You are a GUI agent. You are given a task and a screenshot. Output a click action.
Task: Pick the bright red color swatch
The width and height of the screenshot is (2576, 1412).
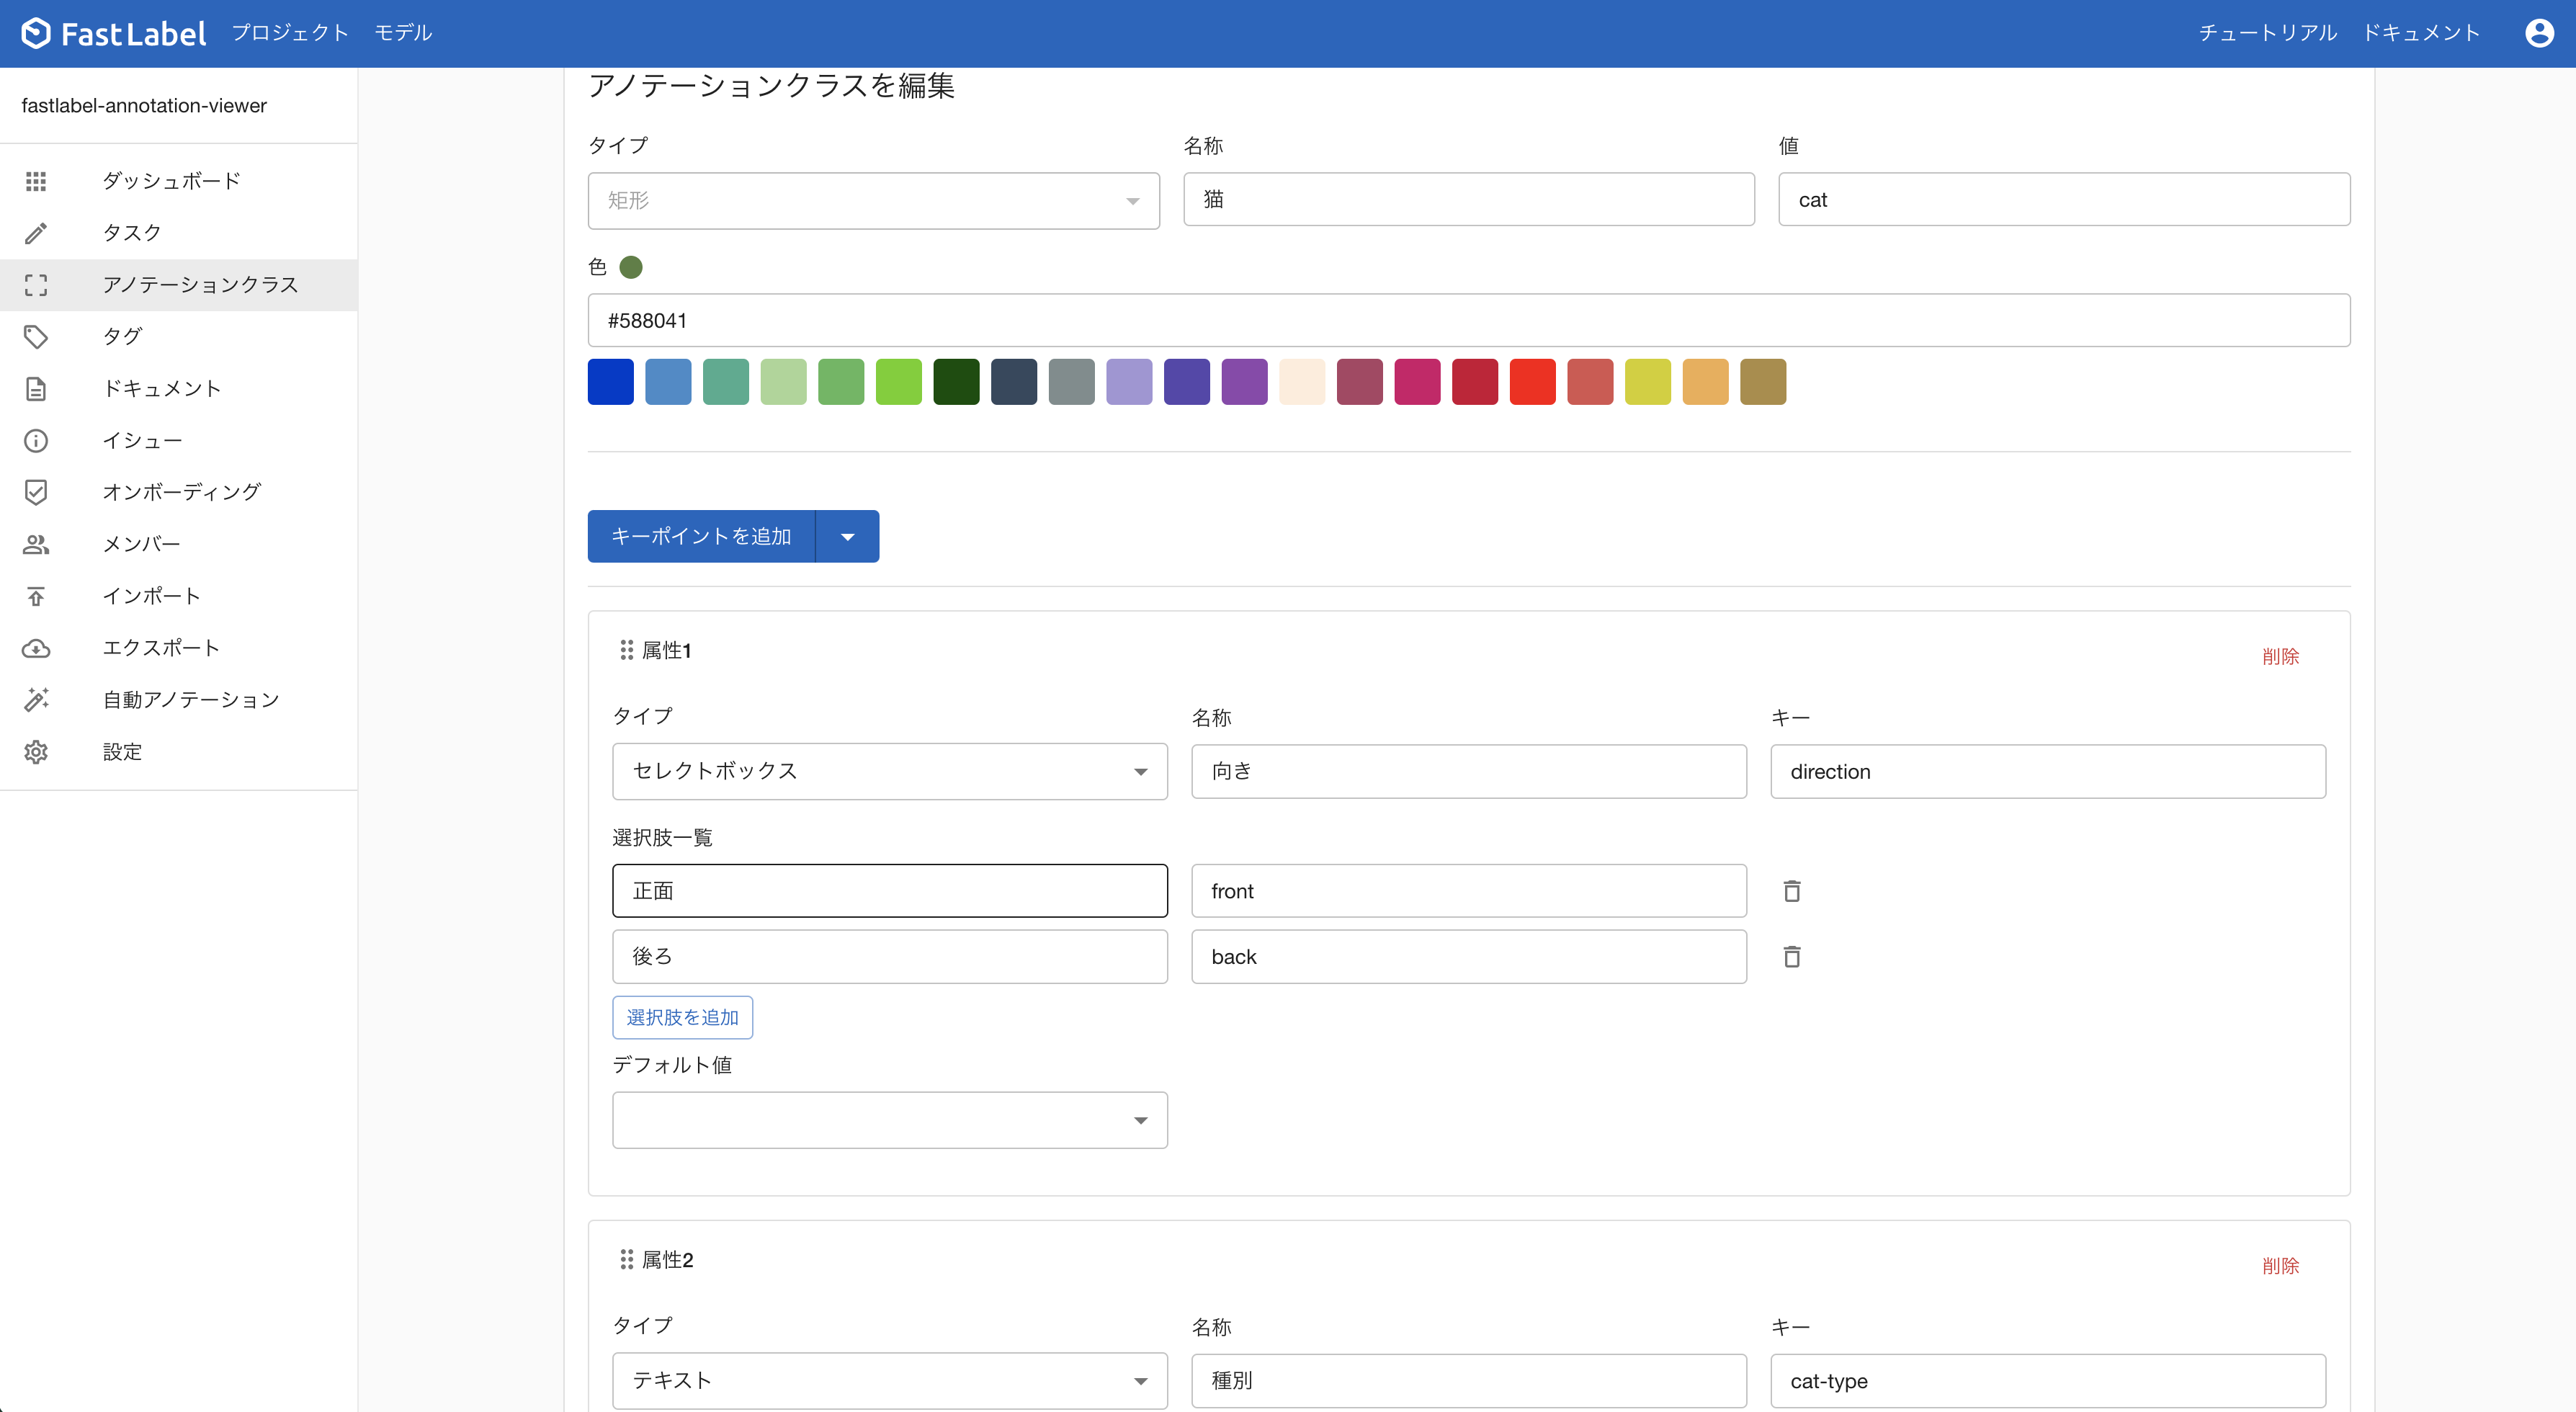click(1532, 382)
